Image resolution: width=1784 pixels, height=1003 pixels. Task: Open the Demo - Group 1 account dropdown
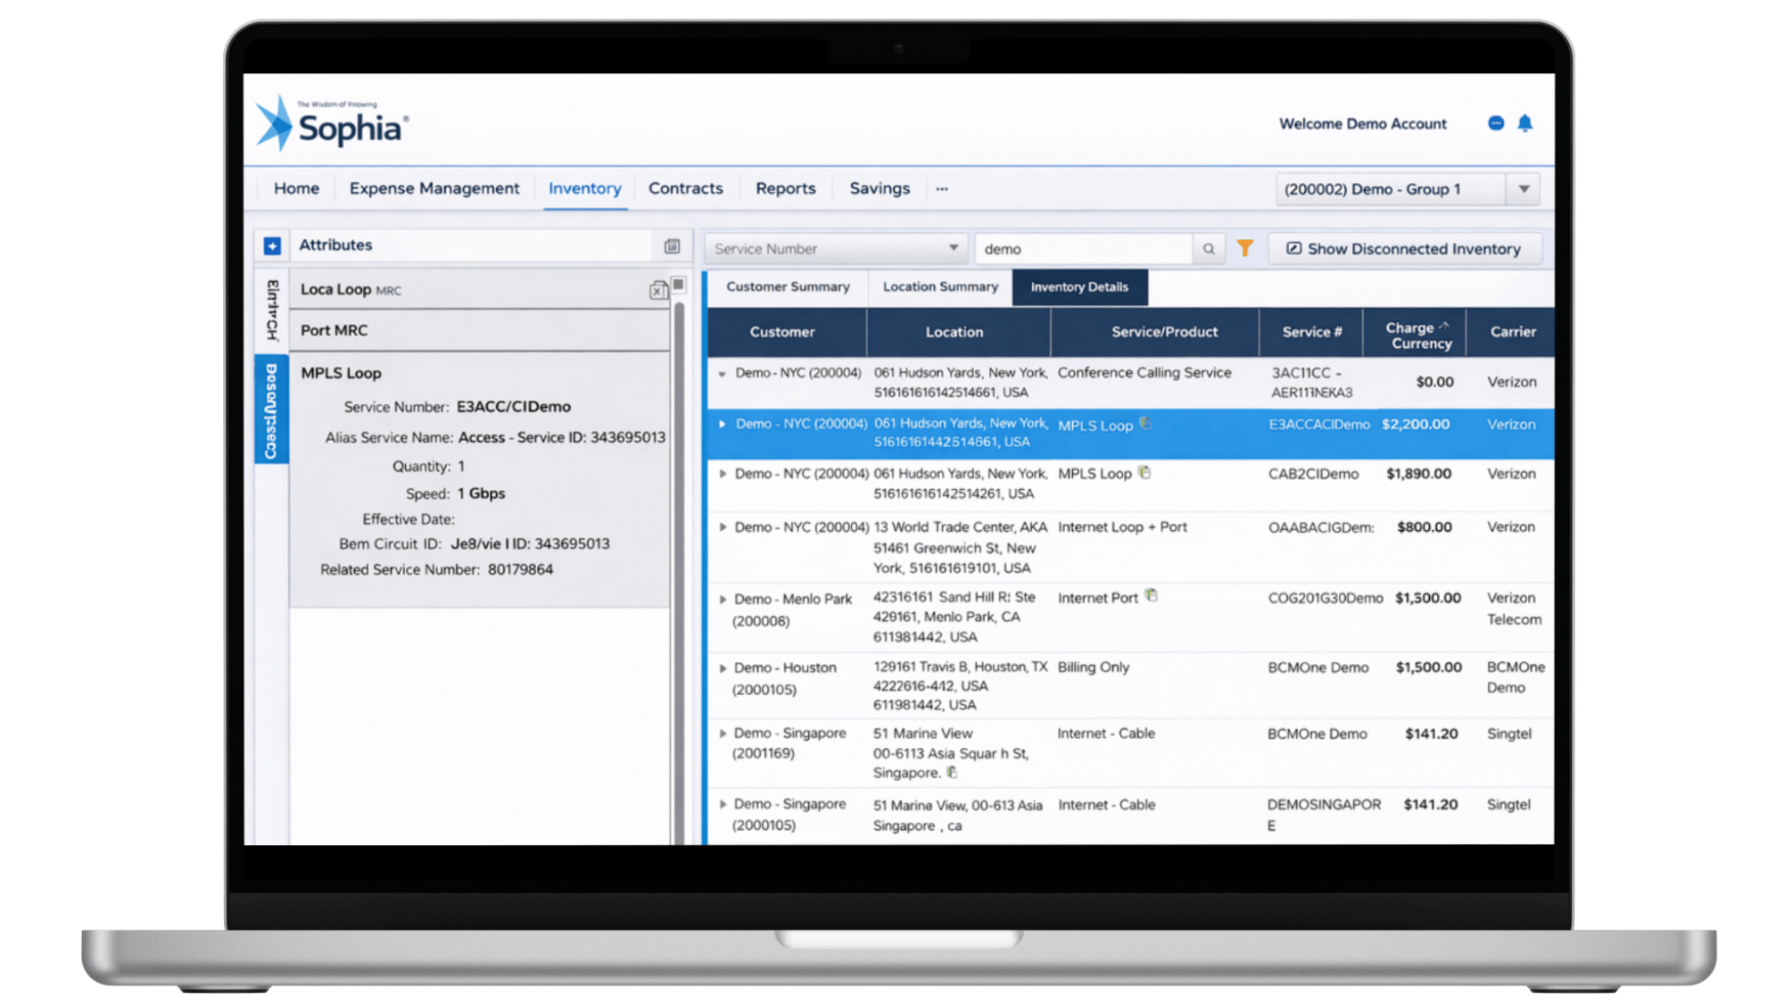(x=1524, y=189)
